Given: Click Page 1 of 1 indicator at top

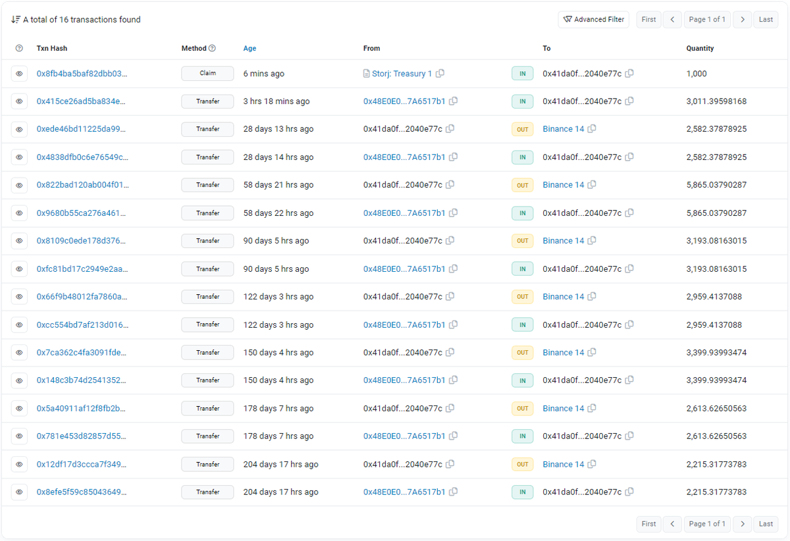Looking at the screenshot, I should (707, 20).
